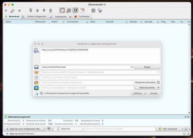Click the comment document icon
193x138 pixels.
coord(36,77)
